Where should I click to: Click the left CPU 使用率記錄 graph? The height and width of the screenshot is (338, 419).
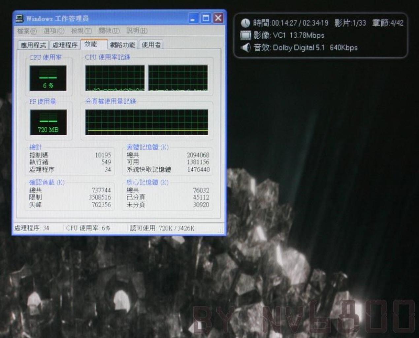pos(115,78)
